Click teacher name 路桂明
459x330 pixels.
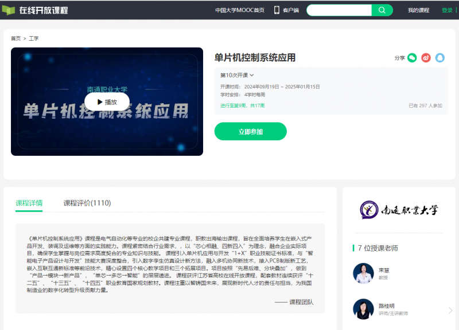pos(386,306)
